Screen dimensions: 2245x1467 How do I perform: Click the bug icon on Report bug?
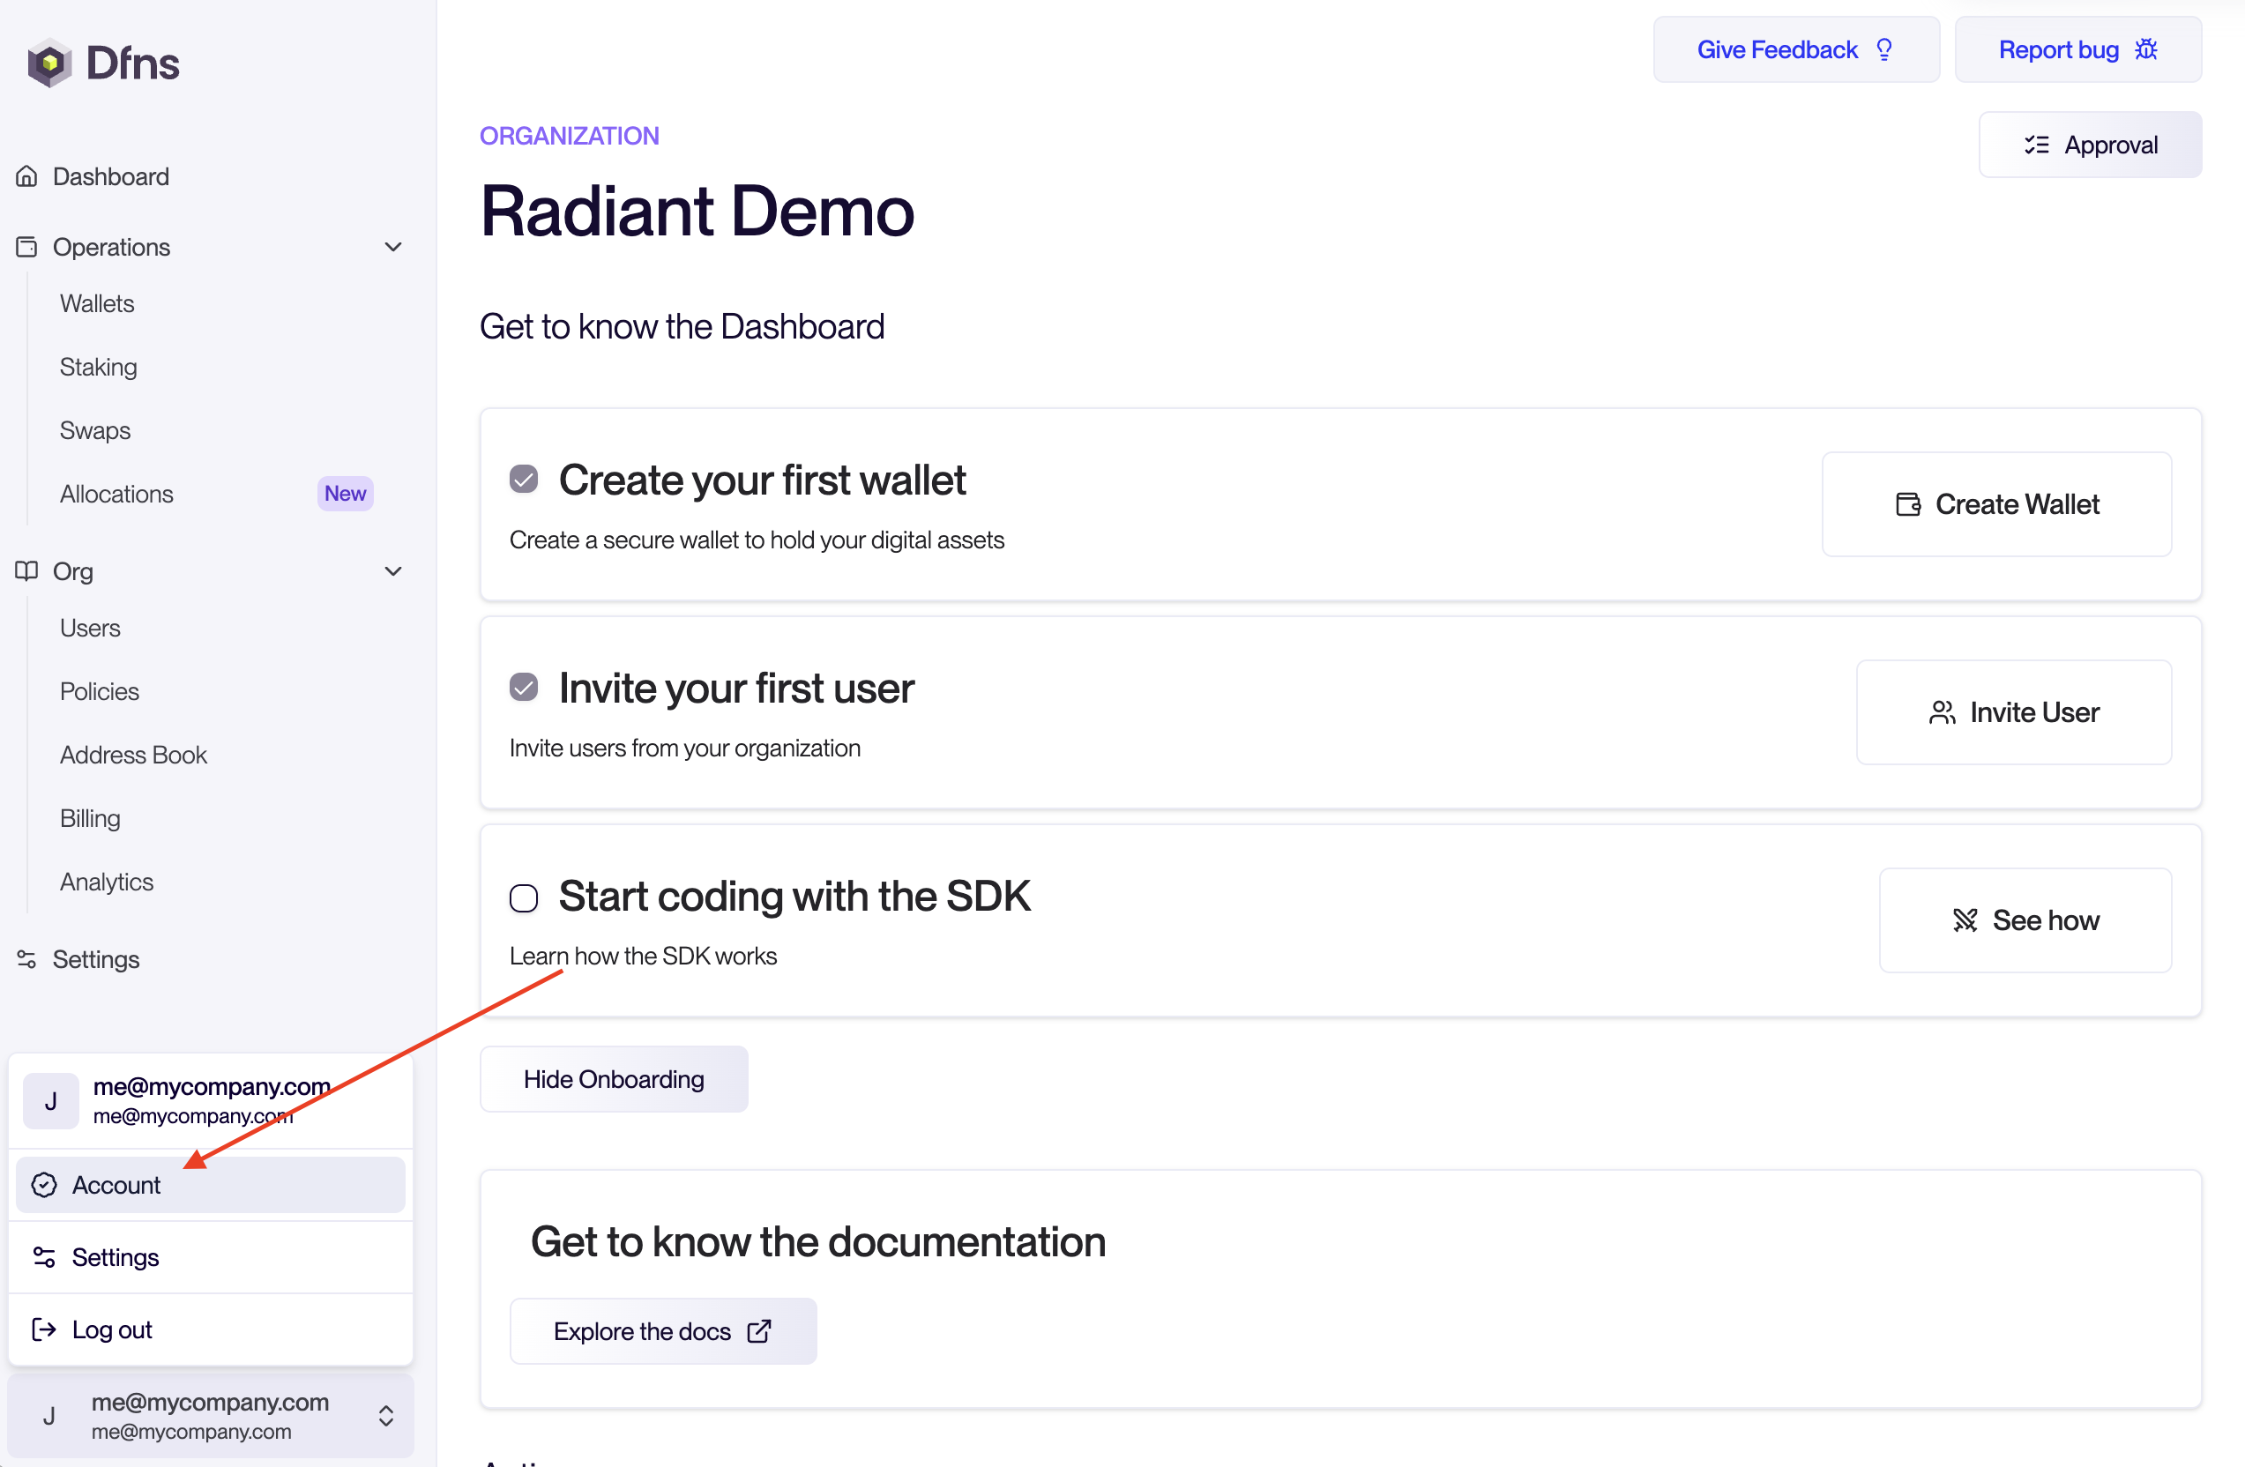[2146, 50]
